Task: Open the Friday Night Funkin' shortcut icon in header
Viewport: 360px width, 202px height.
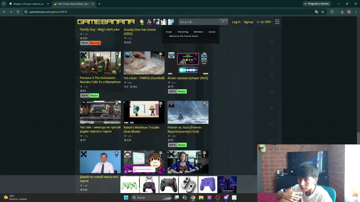Action: tap(149, 22)
